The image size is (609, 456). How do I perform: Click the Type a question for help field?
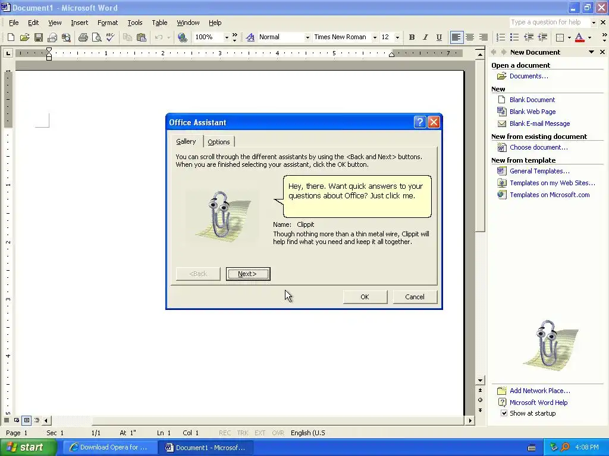point(549,23)
